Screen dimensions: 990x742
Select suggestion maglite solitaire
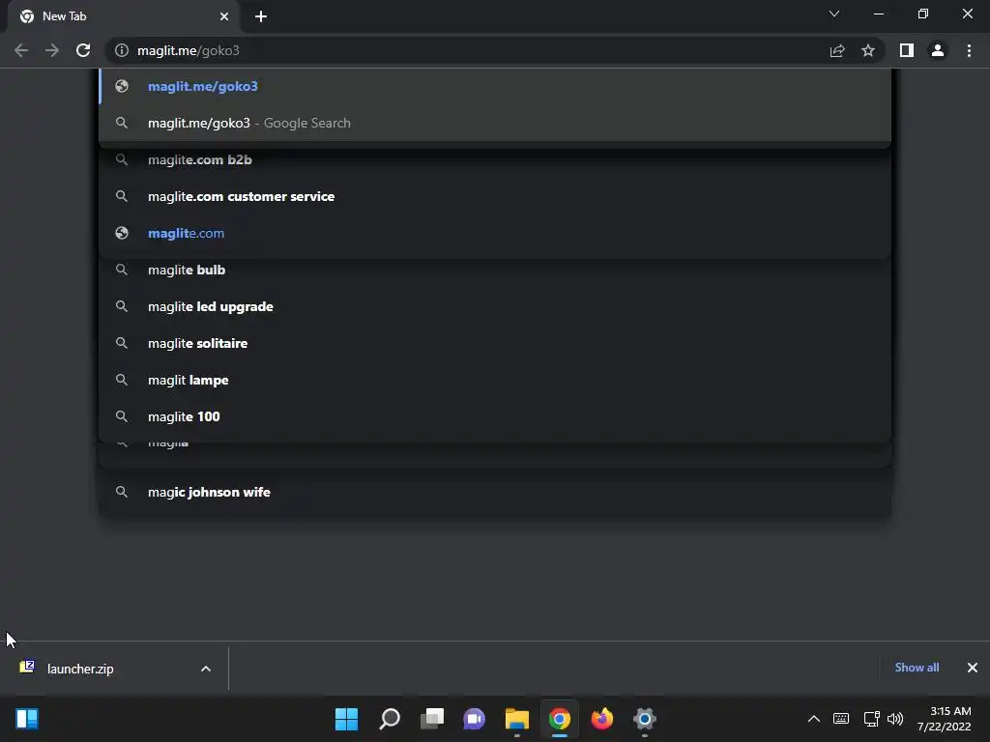495,343
